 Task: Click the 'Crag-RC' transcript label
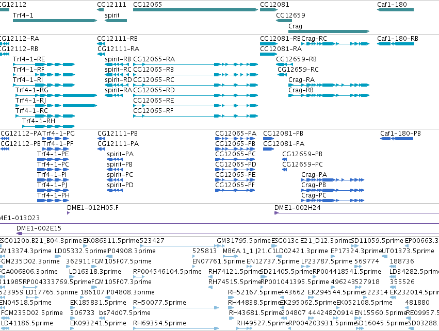(x=314, y=38)
